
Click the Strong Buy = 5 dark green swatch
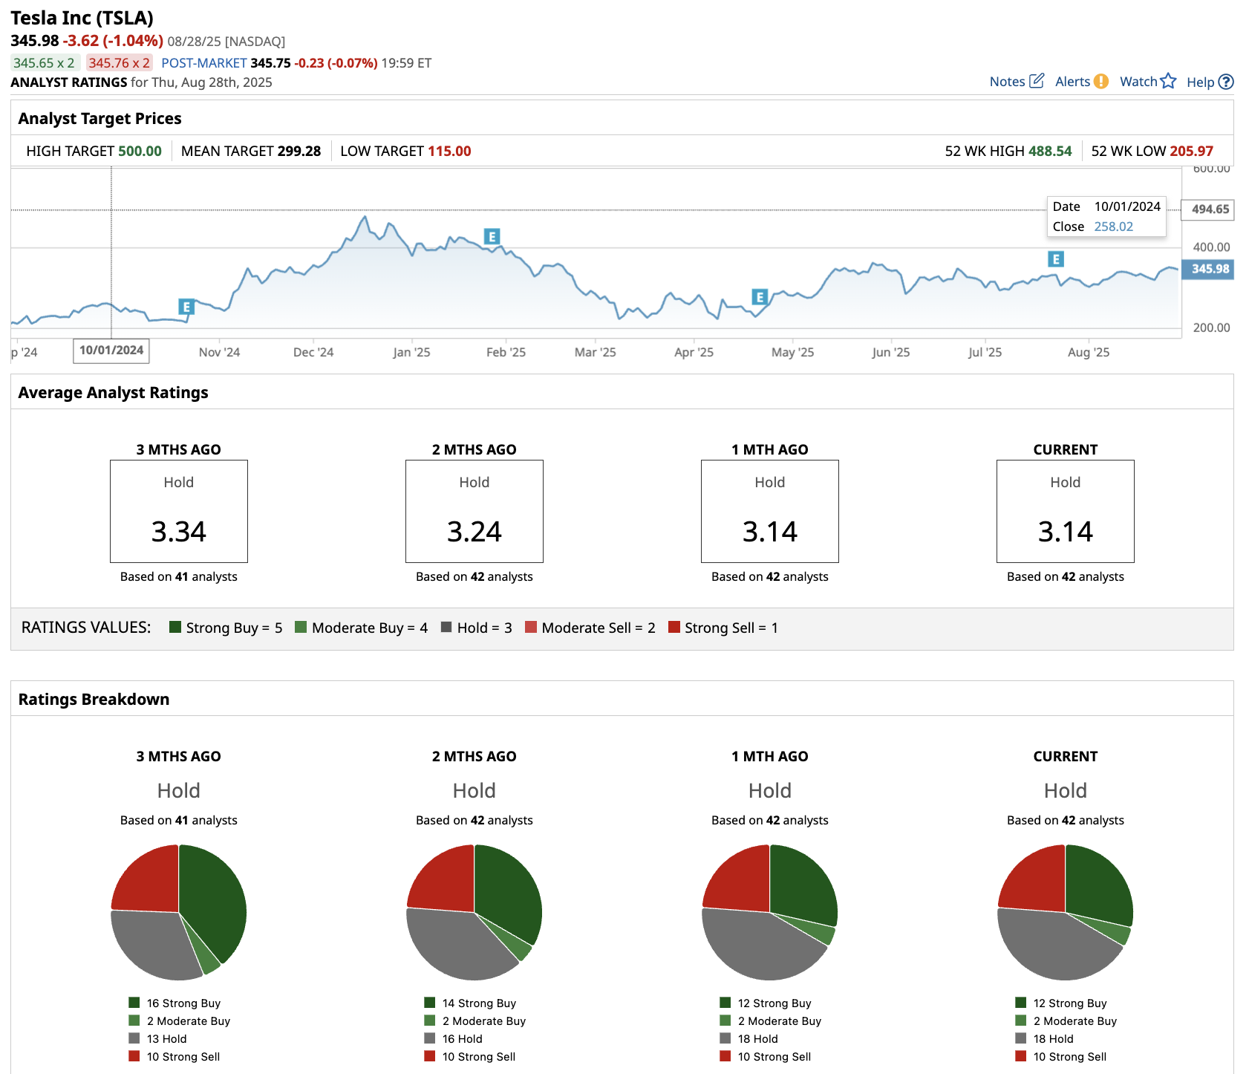(175, 627)
